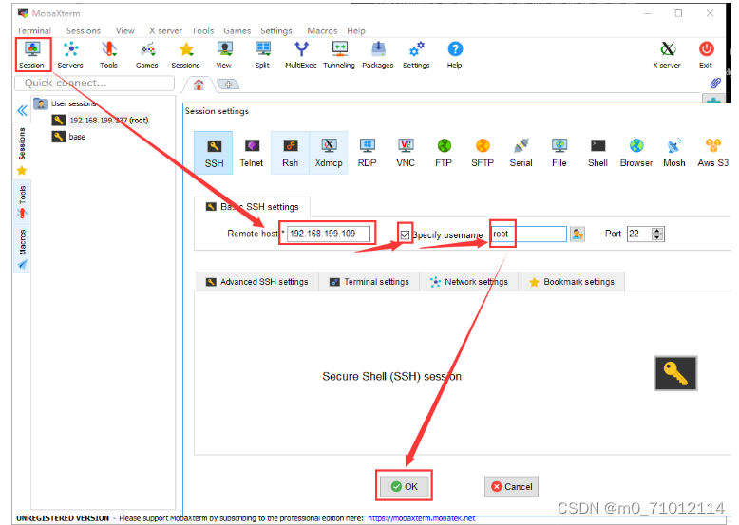The height and width of the screenshot is (525, 739).
Task: Open the Games toolbar icon
Action: (x=146, y=55)
